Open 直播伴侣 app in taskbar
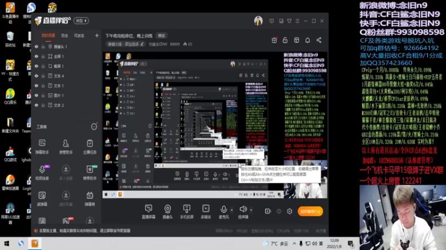446x250 pixels. pos(35,243)
